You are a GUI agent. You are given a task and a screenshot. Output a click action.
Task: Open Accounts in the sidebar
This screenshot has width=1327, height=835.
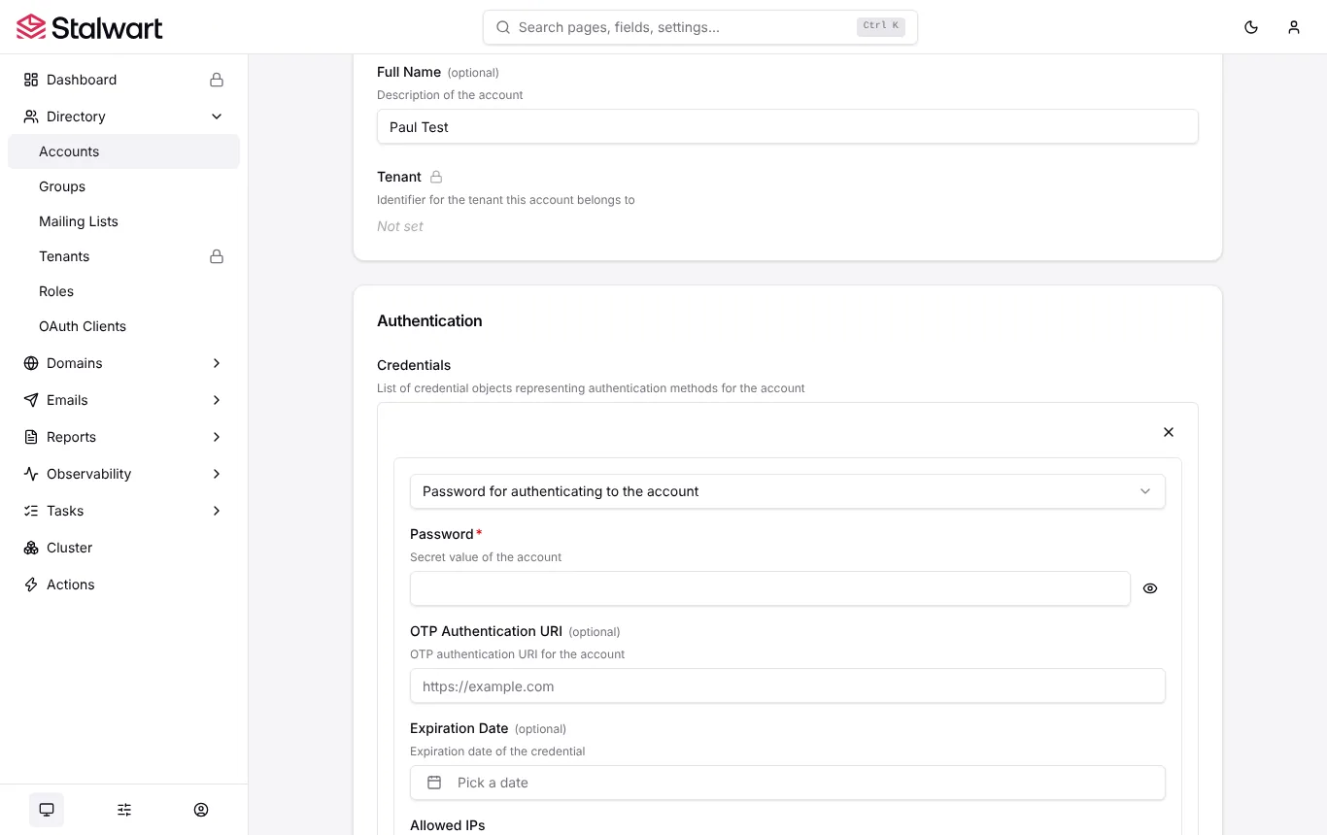(123, 151)
